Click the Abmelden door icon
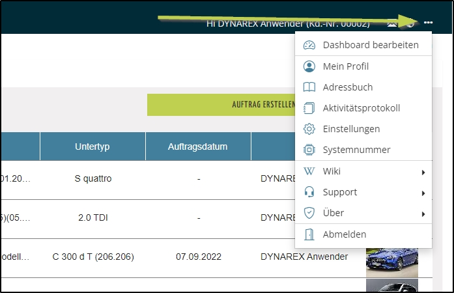This screenshot has width=454, height=293. (309, 234)
